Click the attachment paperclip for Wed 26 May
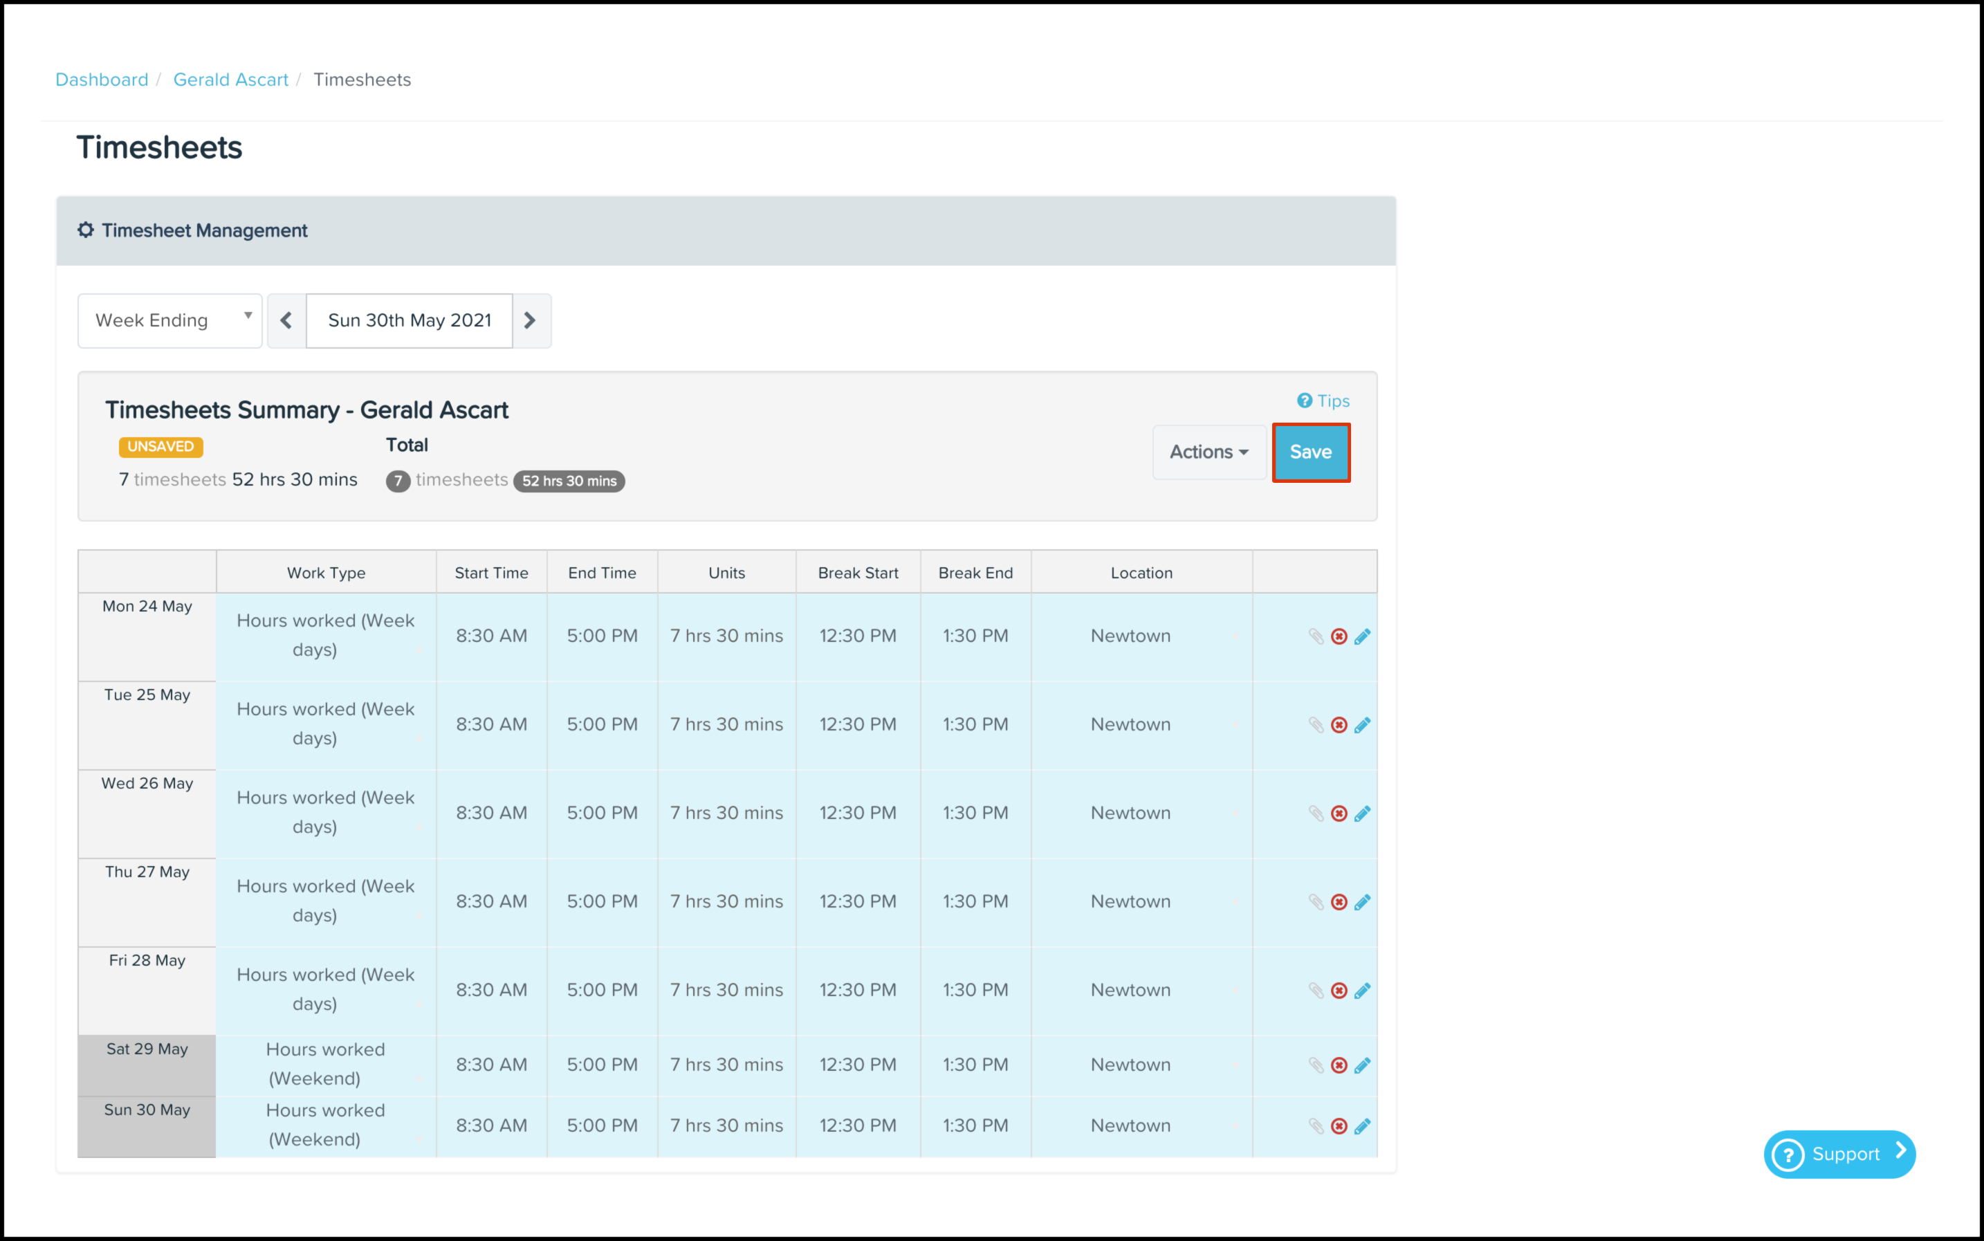The height and width of the screenshot is (1241, 1984). point(1316,813)
